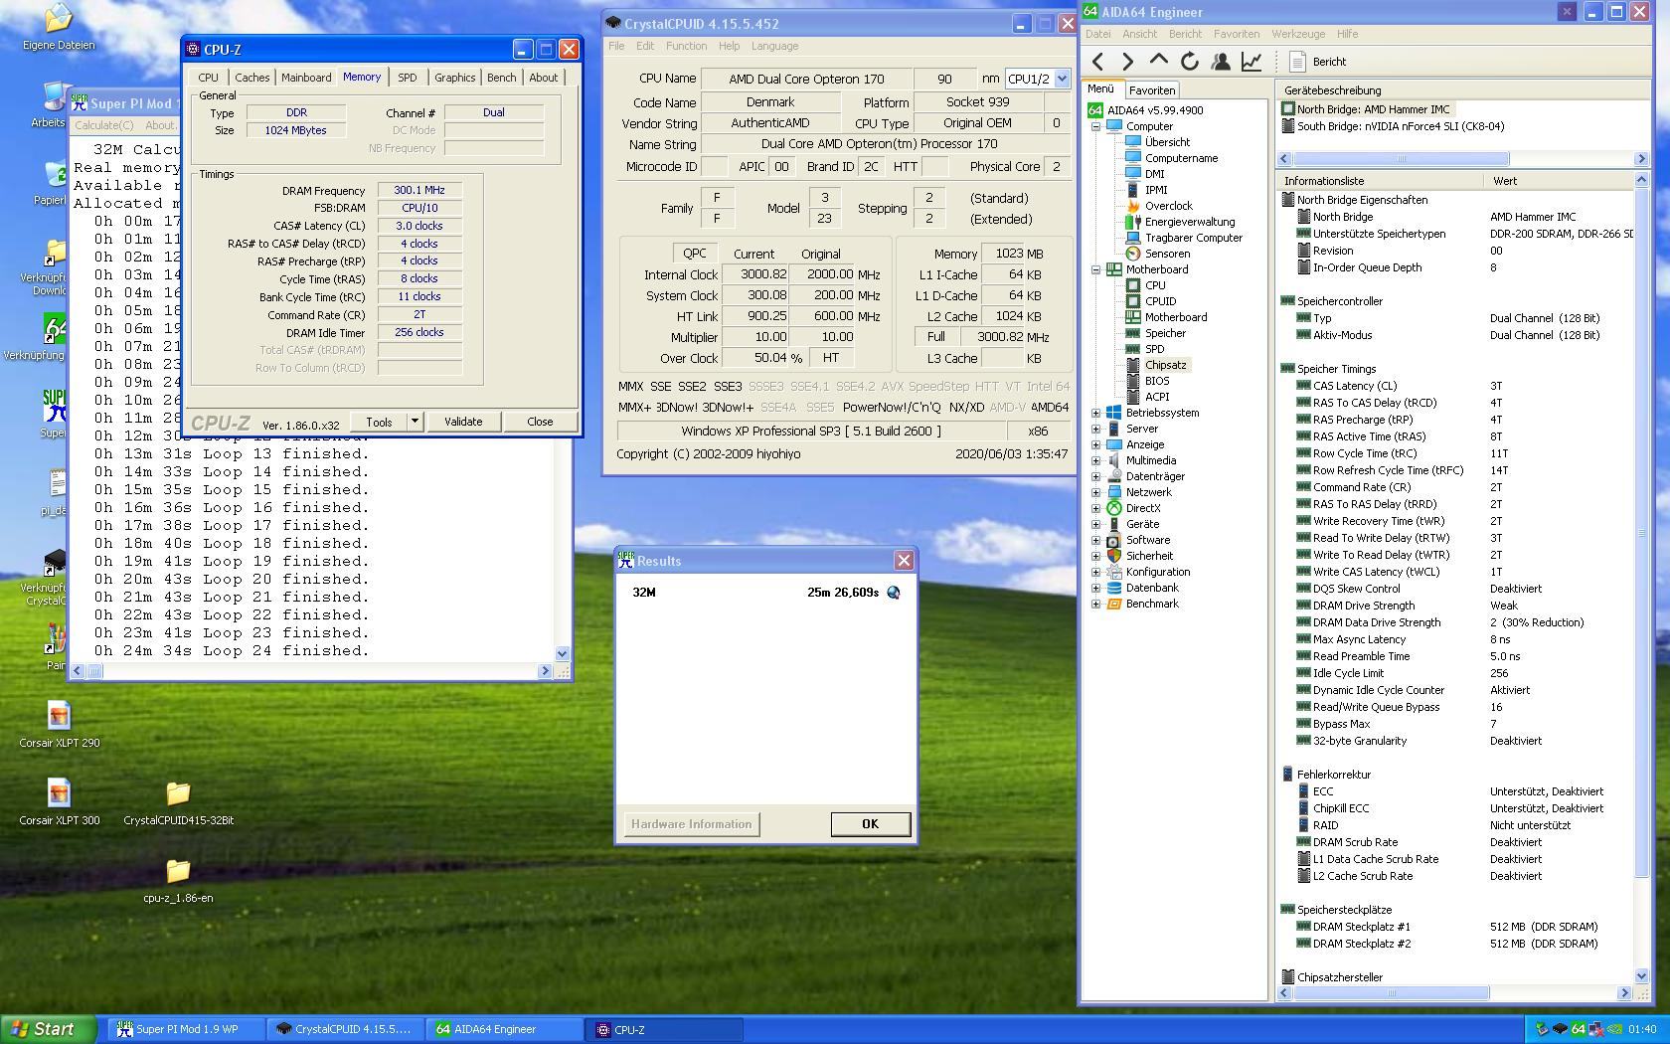Select Corsair XLPT 290 desktop file
This screenshot has width=1670, height=1044.
click(59, 725)
